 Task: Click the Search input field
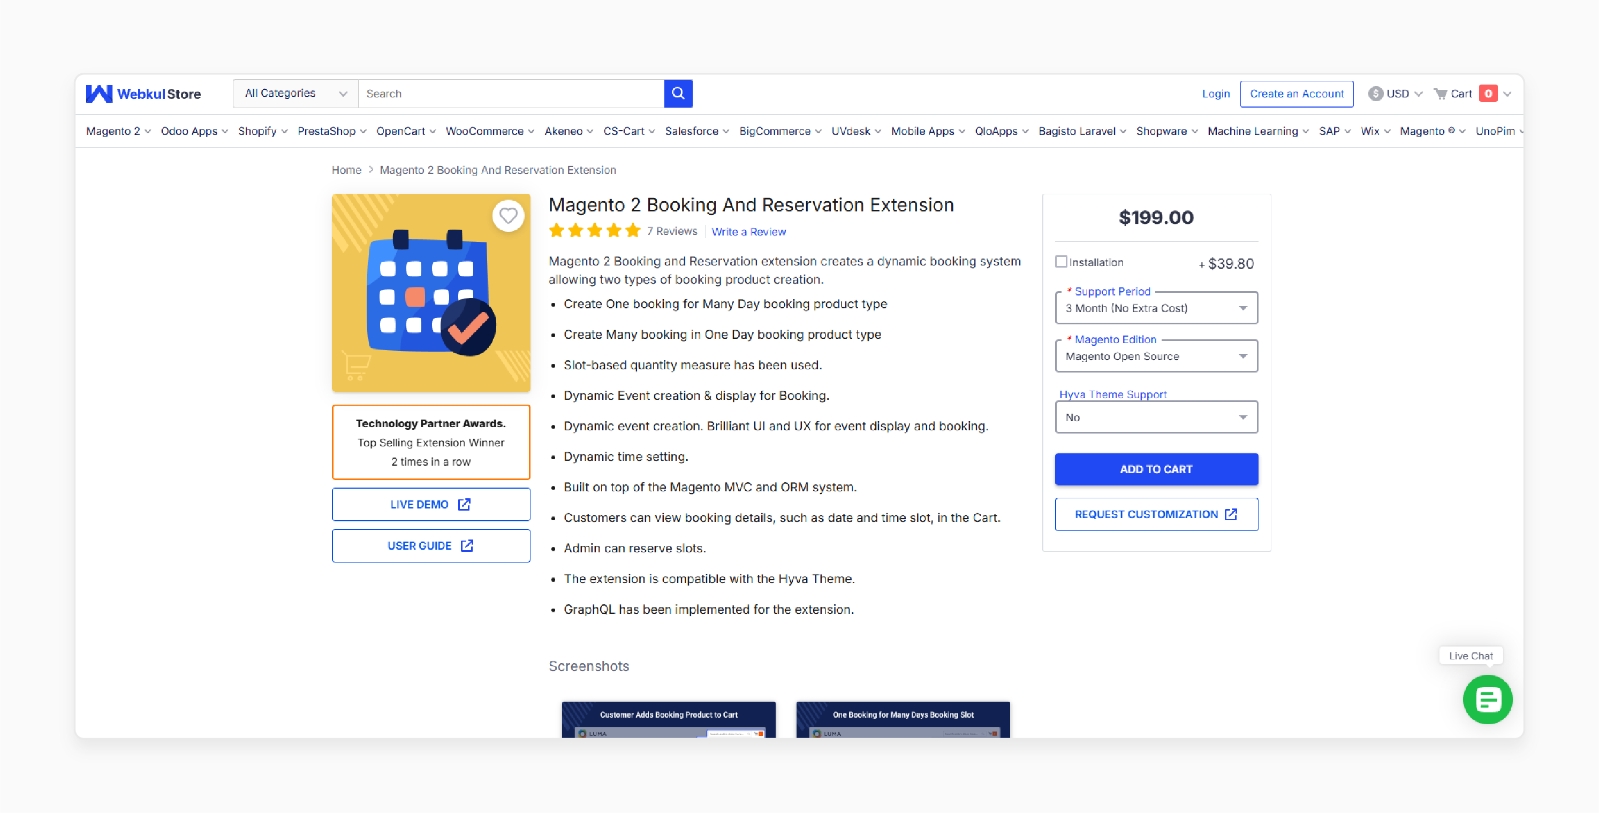tap(509, 93)
